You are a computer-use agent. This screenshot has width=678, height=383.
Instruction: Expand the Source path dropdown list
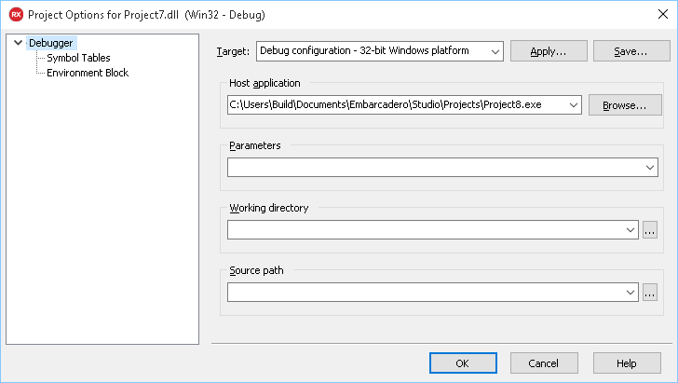(x=631, y=293)
